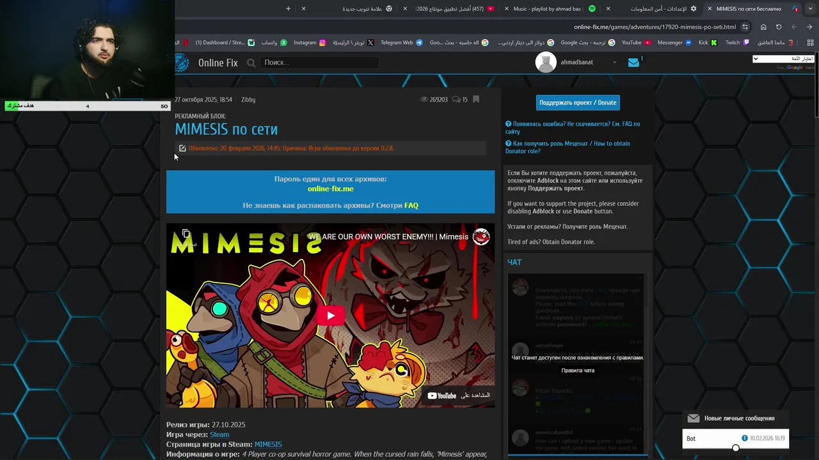Open the مانجا العاشق bookmark
This screenshot has width=819, height=460.
(775, 43)
